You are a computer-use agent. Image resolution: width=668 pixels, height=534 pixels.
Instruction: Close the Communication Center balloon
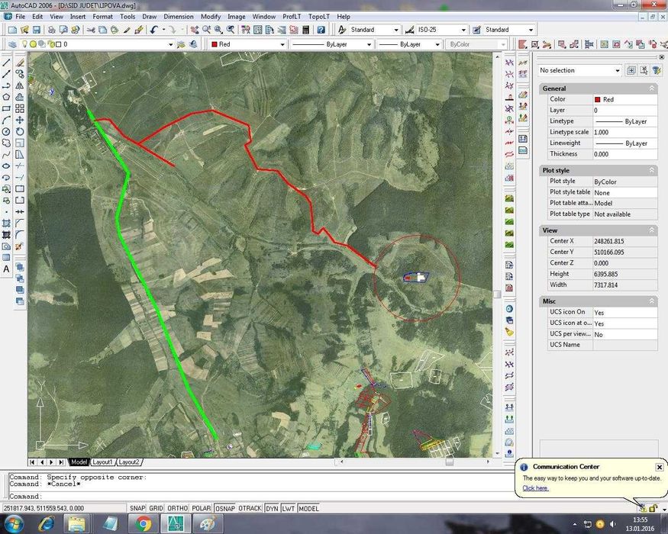click(x=659, y=467)
